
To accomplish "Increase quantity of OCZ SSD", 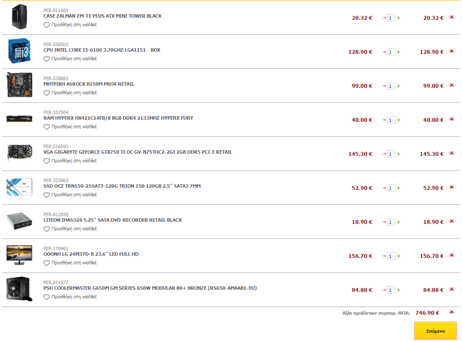I will (x=399, y=188).
